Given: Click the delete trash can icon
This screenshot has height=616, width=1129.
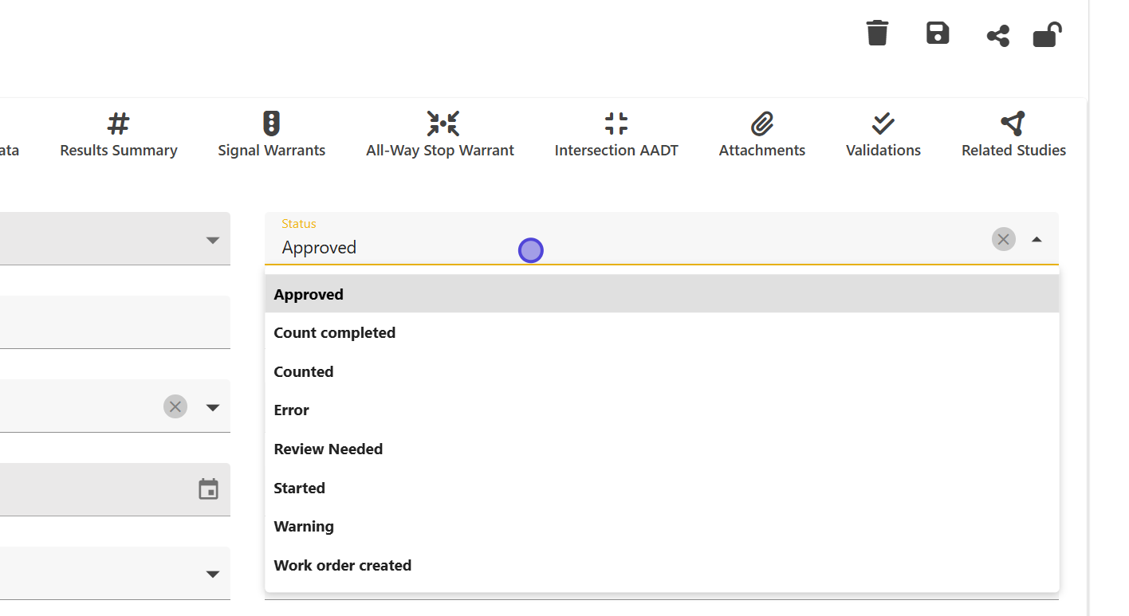Looking at the screenshot, I should 877,33.
